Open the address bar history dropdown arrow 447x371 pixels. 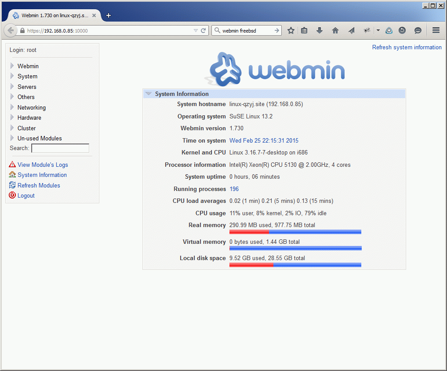(196, 30)
